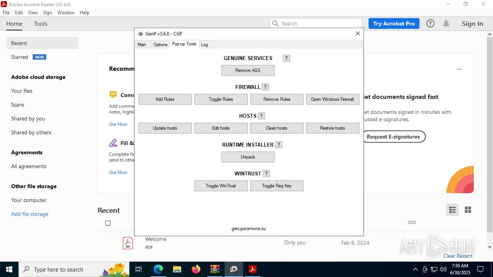Click the Welcome PDF file icon
Viewport: 493px width, 277px height.
coord(128,243)
